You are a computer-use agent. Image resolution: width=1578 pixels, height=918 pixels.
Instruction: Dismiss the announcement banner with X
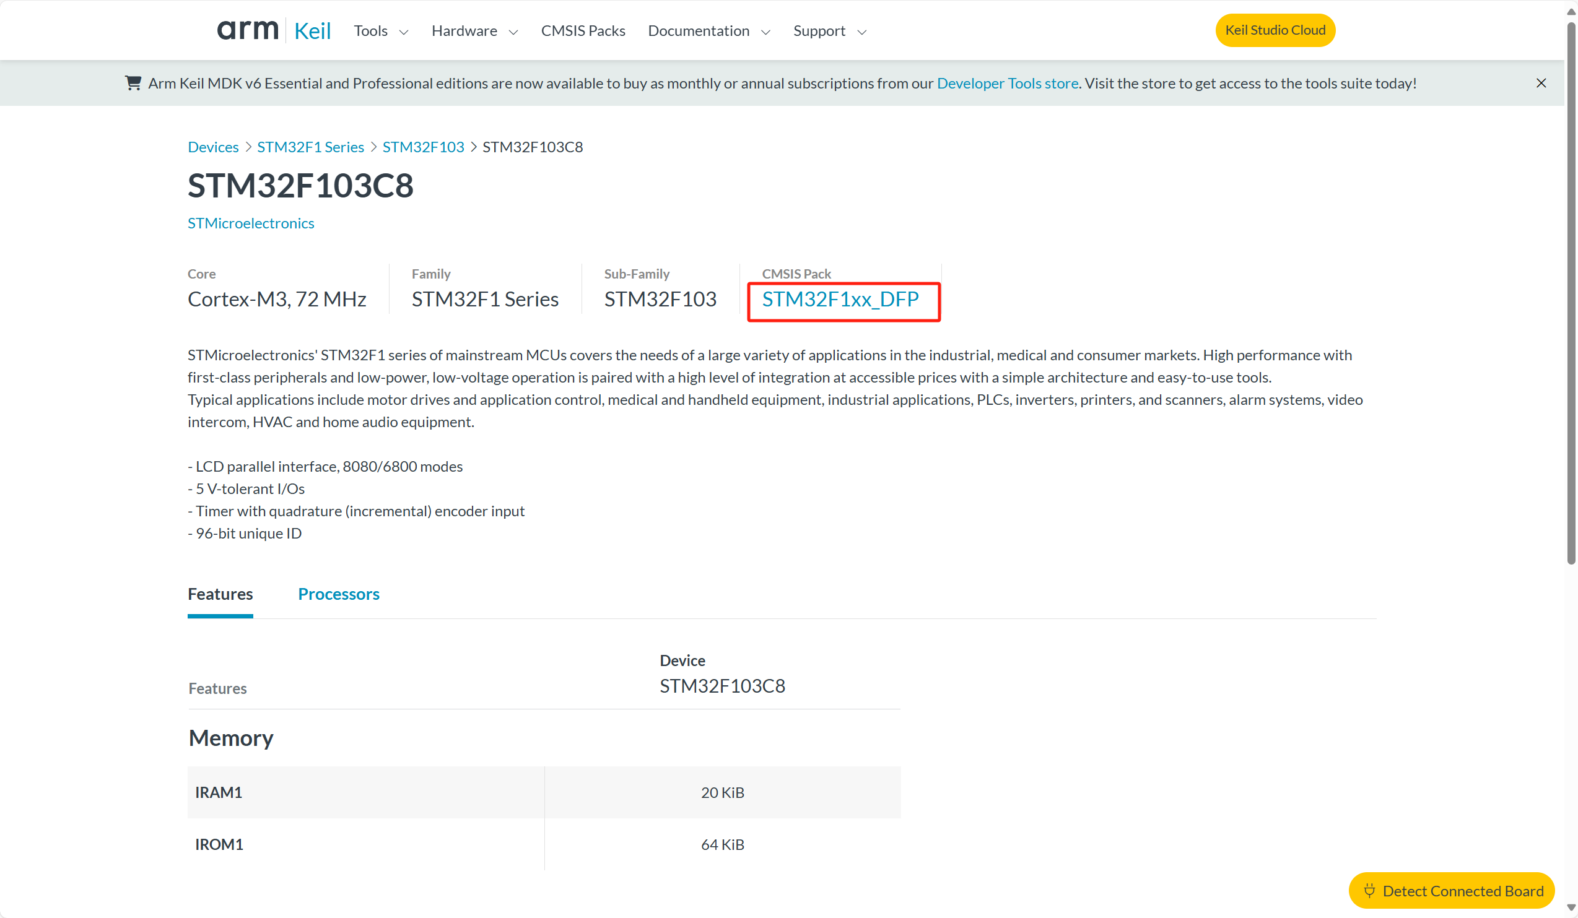(x=1541, y=83)
